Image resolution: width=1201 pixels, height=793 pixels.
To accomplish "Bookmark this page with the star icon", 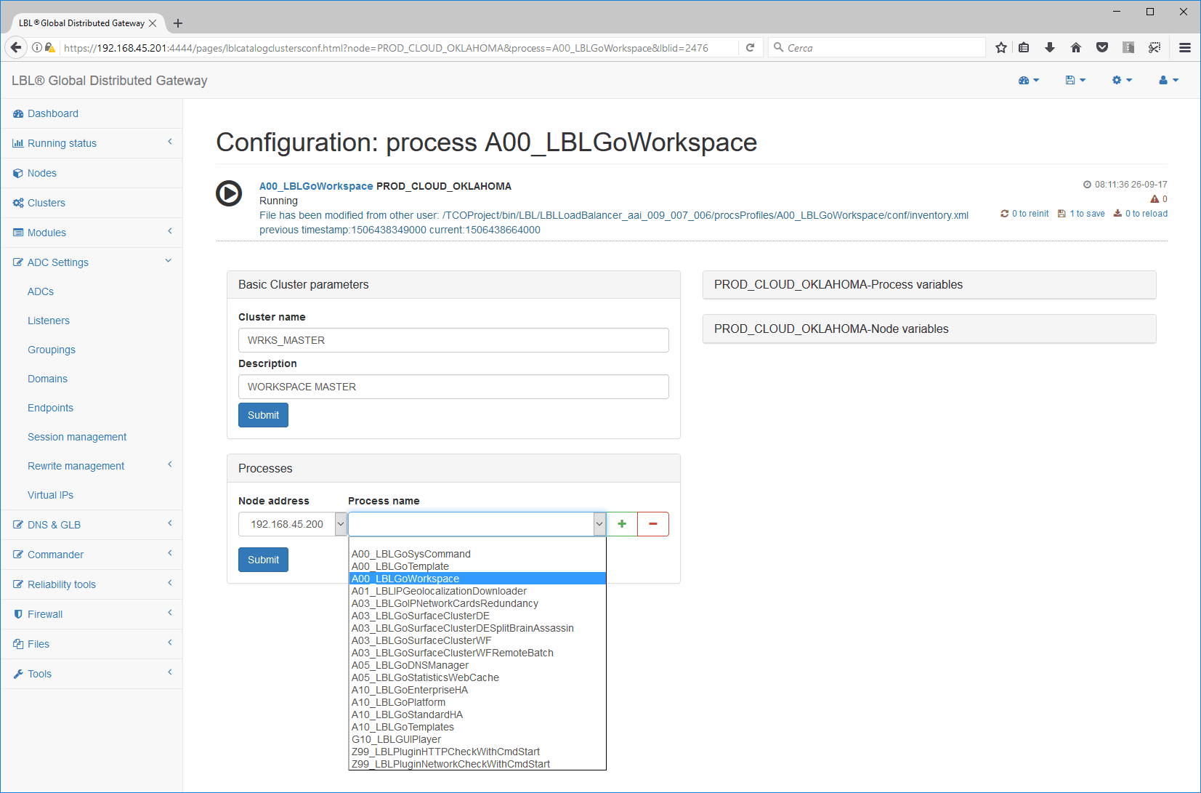I will tap(1001, 47).
